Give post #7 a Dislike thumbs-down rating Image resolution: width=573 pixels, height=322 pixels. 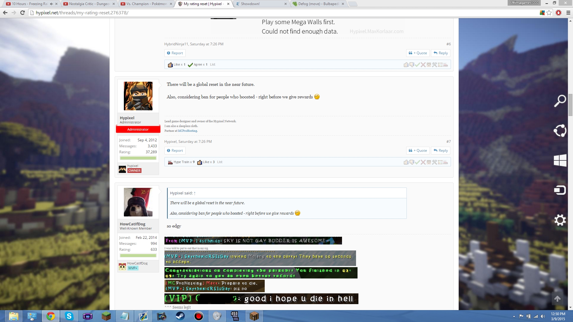[412, 162]
